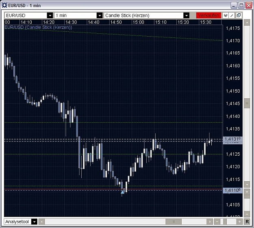Viewport: 254px width, 228px height.
Task: Click the candlestick chart style icon
Action: tap(225, 15)
